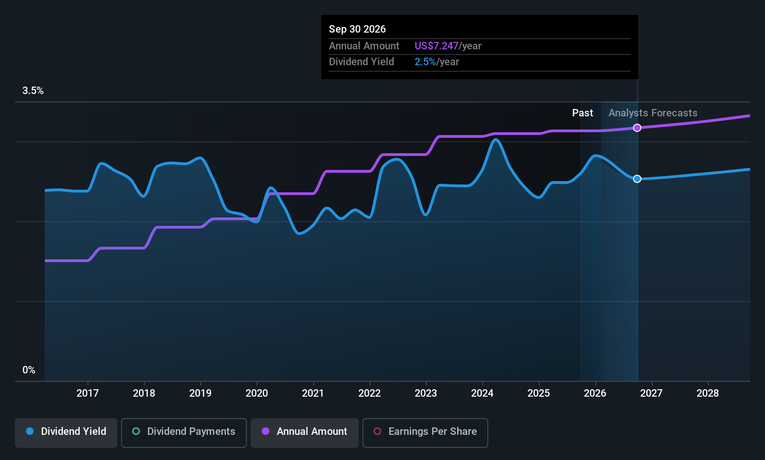Screen dimensions: 765x460
Task: Enable the Dividend Payments series
Action: click(x=184, y=433)
